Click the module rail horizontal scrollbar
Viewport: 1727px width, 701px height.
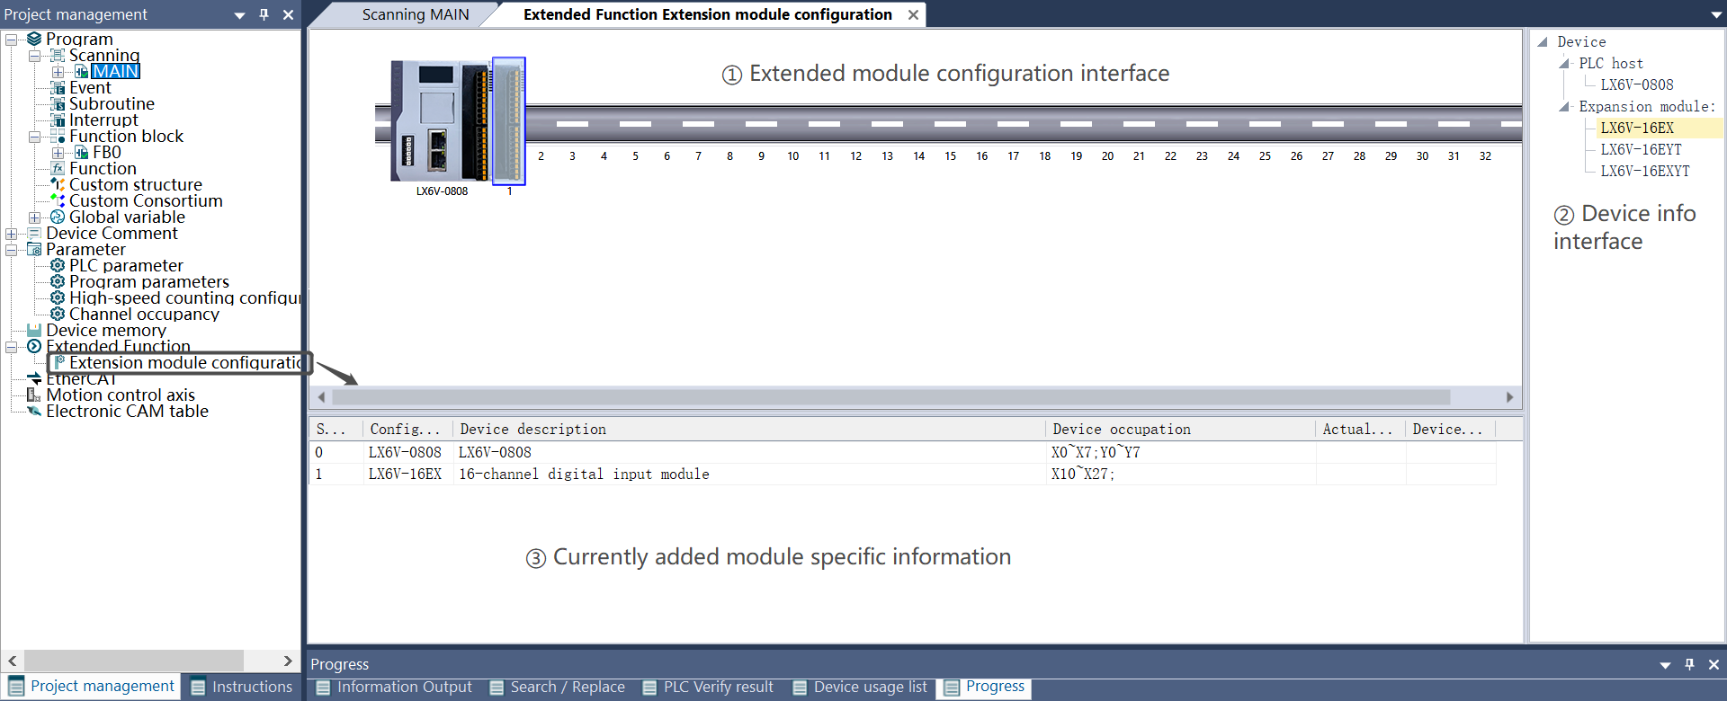click(x=890, y=397)
